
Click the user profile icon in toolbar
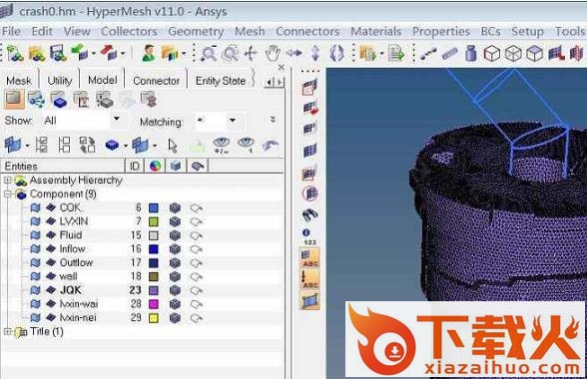149,54
